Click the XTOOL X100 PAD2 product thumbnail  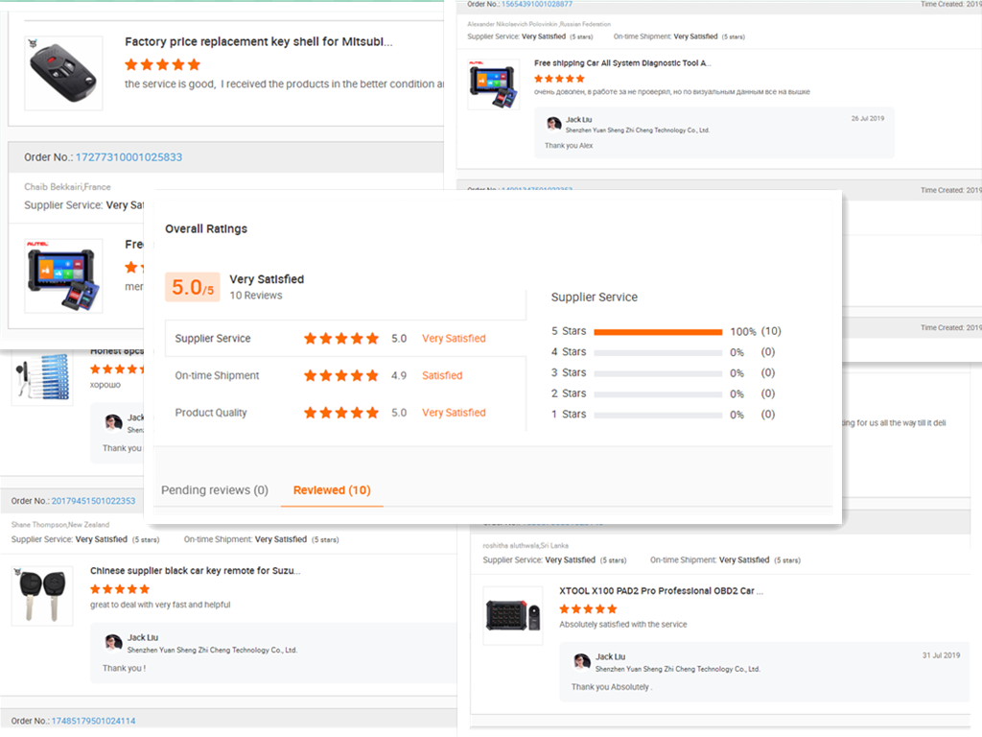point(513,615)
